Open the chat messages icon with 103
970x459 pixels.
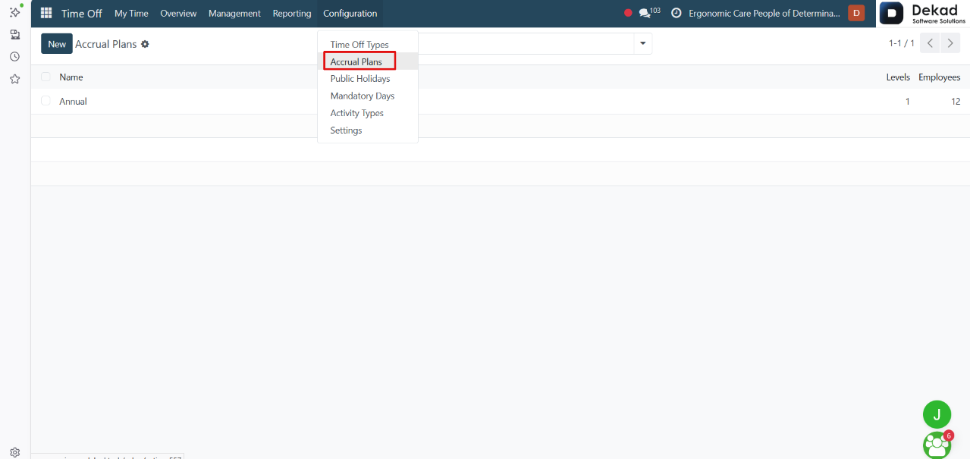[x=649, y=13]
